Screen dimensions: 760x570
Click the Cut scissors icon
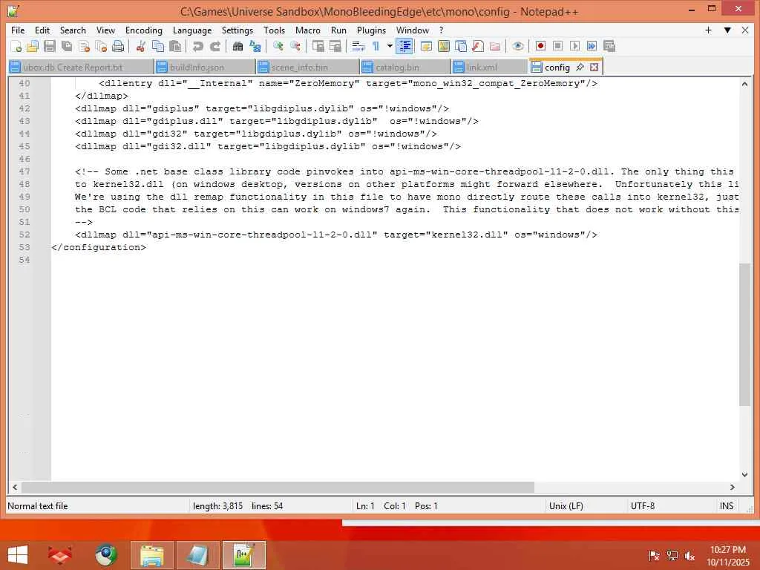pos(140,46)
